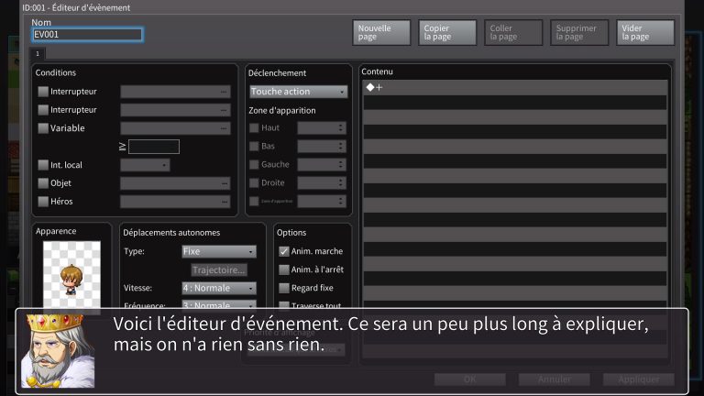Click the Annuler button
Viewport: 704px width, 396px height.
[x=555, y=379]
